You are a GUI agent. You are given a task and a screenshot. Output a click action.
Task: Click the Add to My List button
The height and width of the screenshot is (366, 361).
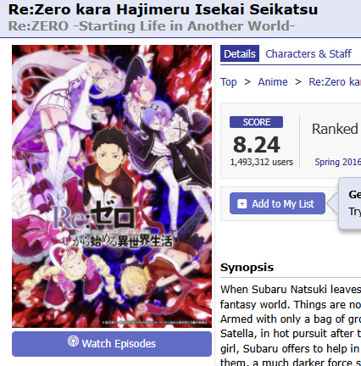tap(277, 203)
